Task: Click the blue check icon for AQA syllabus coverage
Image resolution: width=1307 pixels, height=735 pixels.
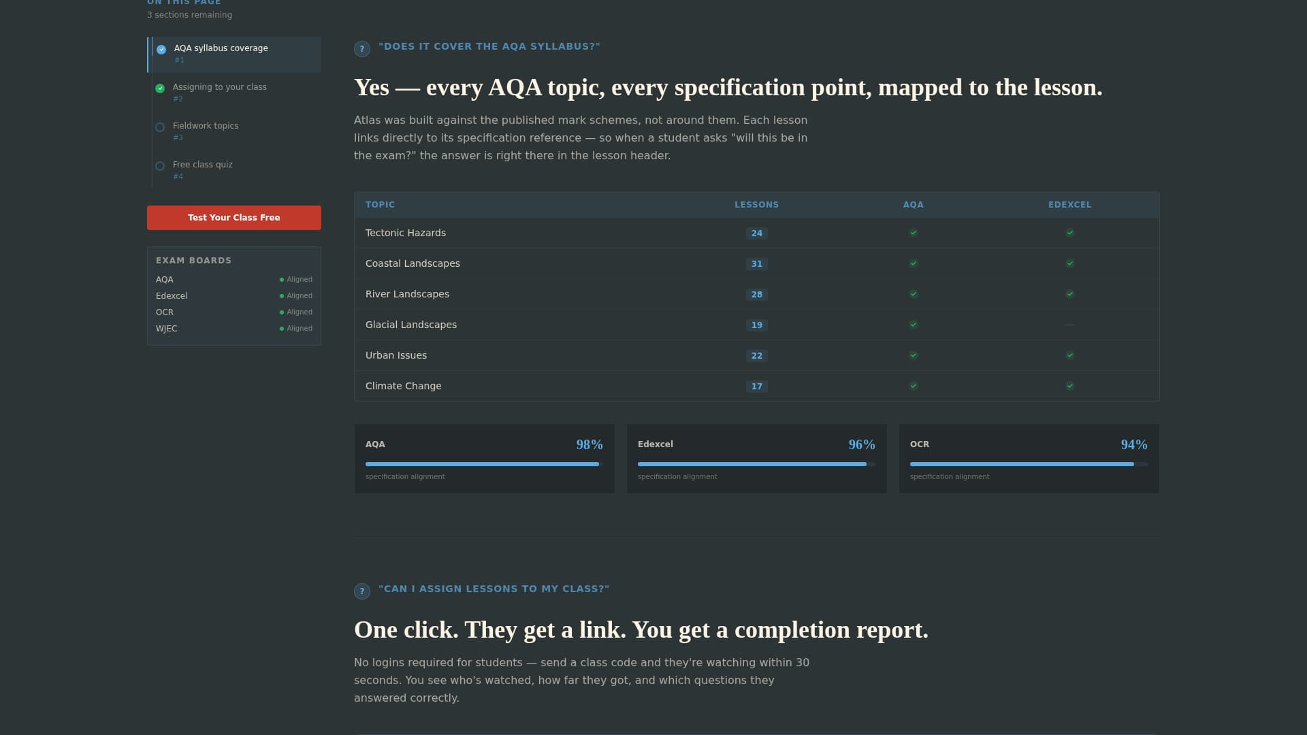Action: pyautogui.click(x=161, y=50)
